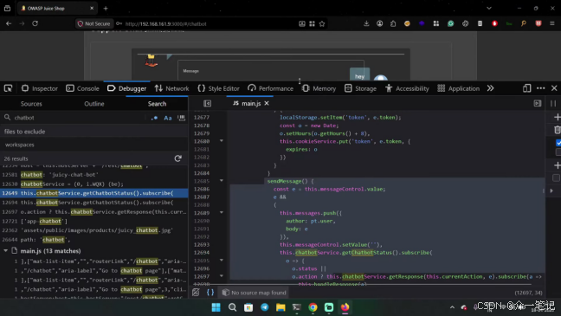Image resolution: width=561 pixels, height=316 pixels.
Task: Click the Not Secure site badge
Action: pyautogui.click(x=94, y=23)
